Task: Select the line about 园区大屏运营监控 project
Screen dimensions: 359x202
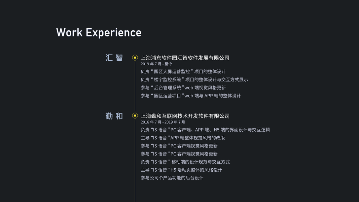Action: click(x=183, y=71)
